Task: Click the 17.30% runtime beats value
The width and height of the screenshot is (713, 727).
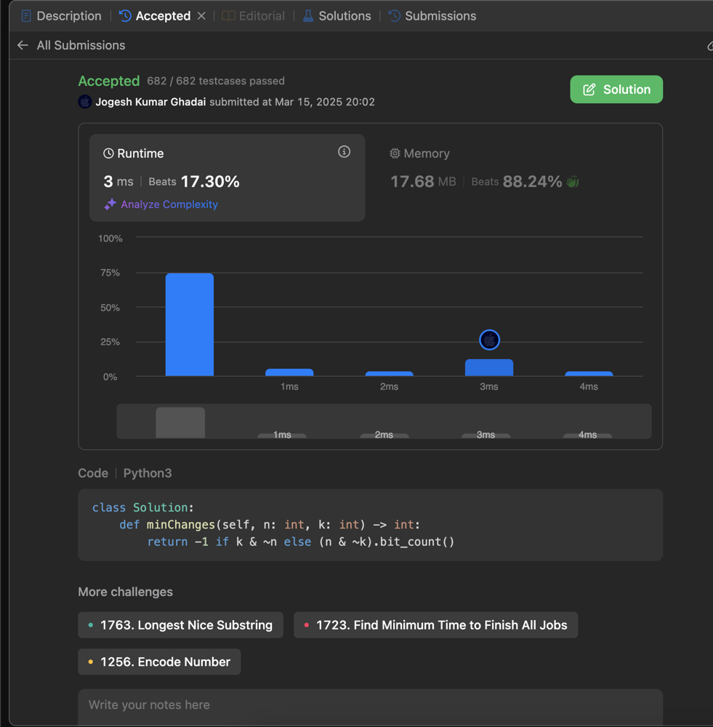Action: [x=210, y=181]
